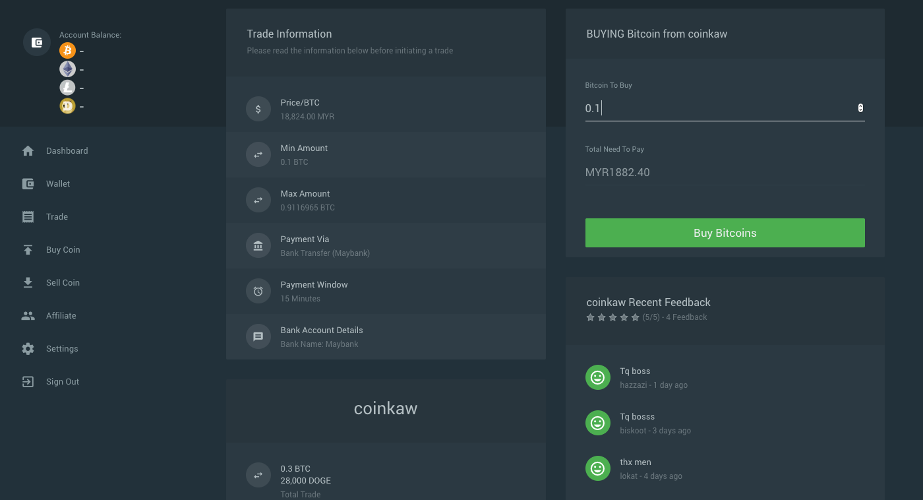Viewport: 923px width, 500px height.
Task: Select Buy Coin in the sidebar
Action: point(63,250)
